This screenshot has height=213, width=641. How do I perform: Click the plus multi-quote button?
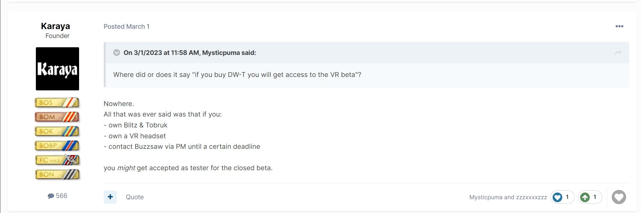110,197
